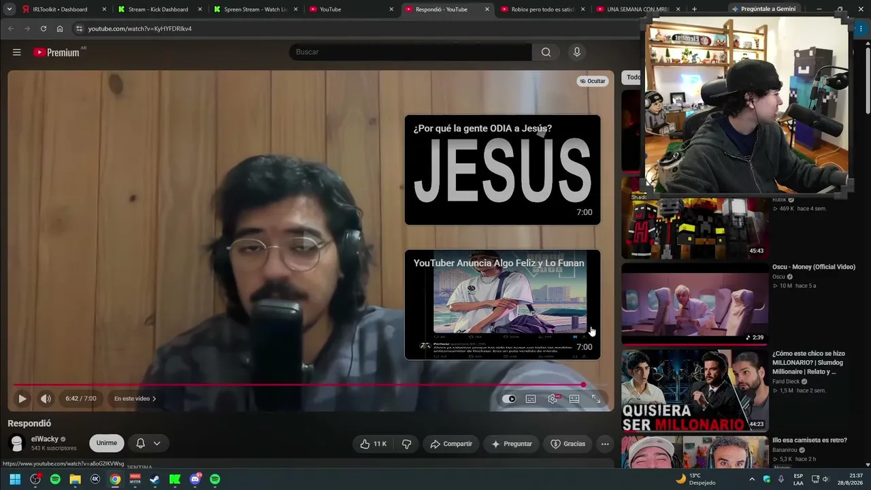The width and height of the screenshot is (871, 490).
Task: Enter fullscreen mode in the player
Action: [x=596, y=399]
